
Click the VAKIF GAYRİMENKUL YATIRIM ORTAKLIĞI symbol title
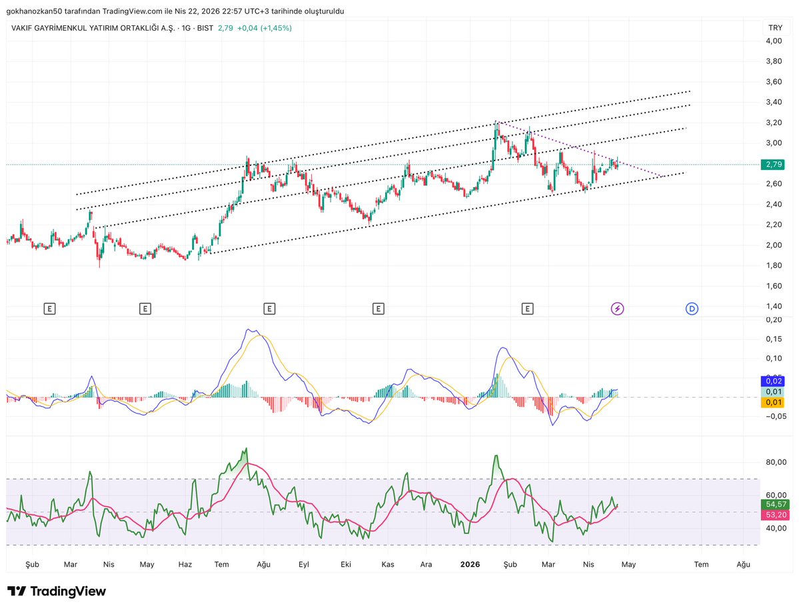pos(93,28)
